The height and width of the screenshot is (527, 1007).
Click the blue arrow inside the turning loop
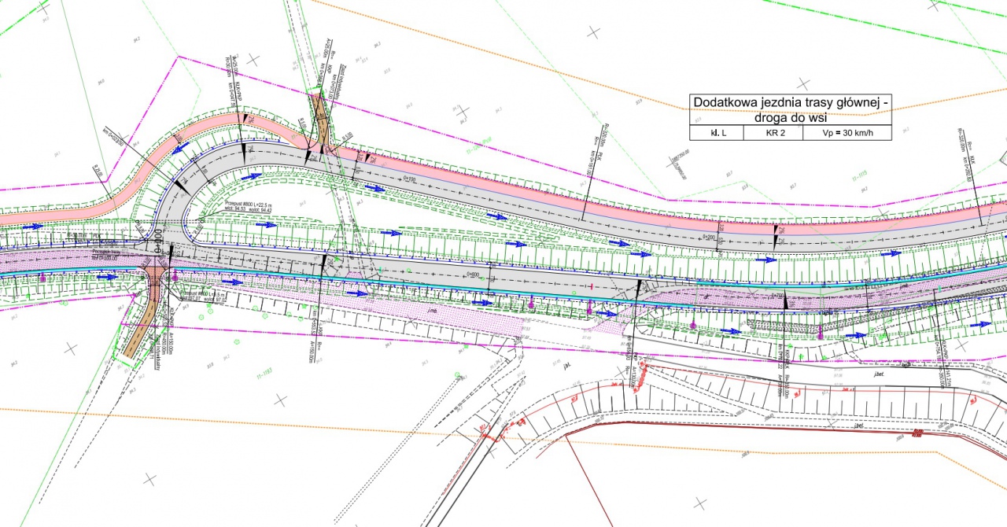pos(253,177)
